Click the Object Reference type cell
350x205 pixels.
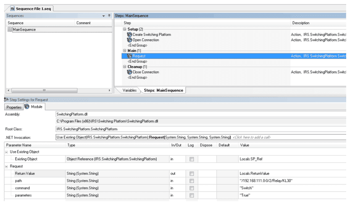click(x=117, y=159)
